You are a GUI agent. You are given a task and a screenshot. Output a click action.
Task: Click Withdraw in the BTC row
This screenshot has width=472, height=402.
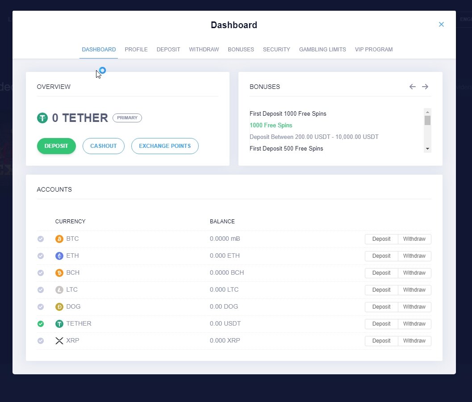(x=414, y=239)
